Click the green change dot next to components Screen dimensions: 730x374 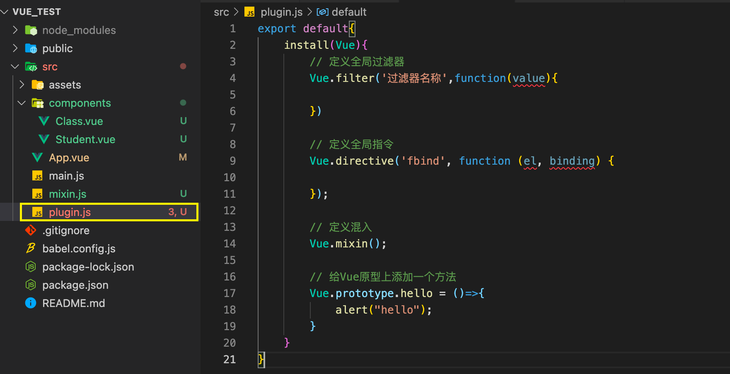[183, 103]
